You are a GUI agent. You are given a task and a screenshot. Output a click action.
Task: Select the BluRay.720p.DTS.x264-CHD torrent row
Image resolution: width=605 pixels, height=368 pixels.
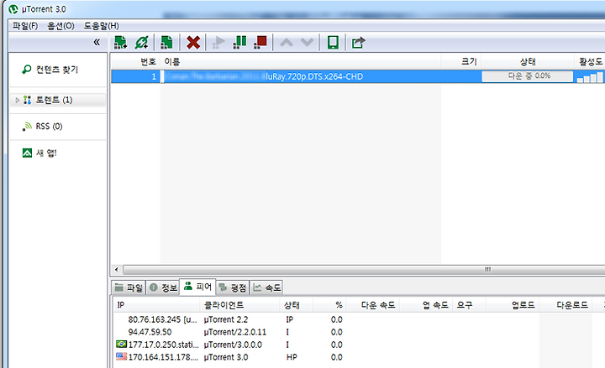tap(358, 76)
